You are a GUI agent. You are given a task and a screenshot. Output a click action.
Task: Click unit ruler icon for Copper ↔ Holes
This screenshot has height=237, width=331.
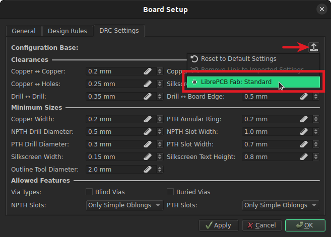(148, 84)
